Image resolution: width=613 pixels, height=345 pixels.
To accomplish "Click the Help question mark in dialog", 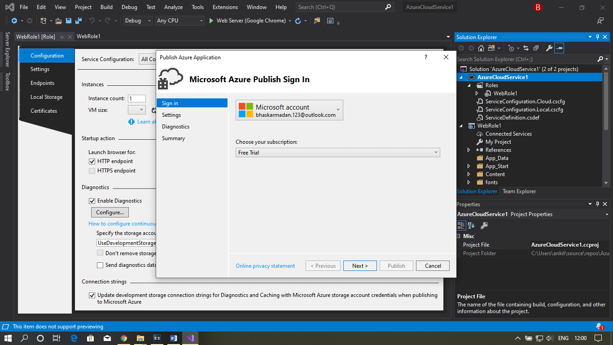I will coord(425,57).
